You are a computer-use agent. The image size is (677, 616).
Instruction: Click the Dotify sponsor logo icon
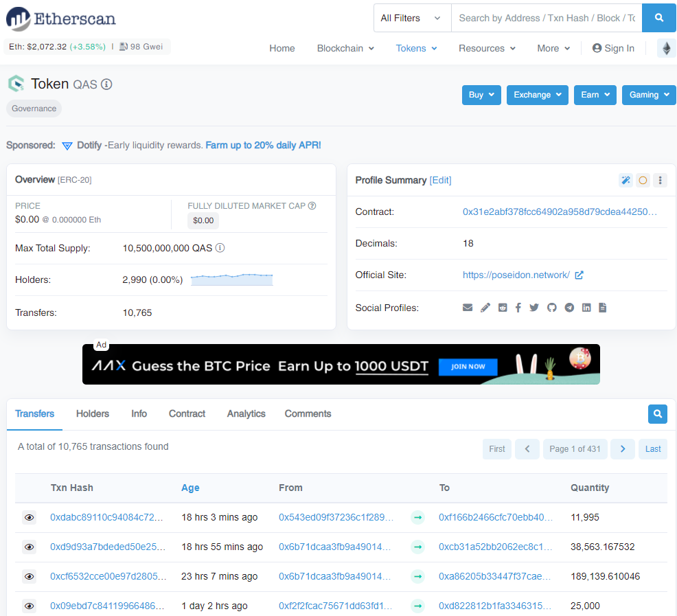[67, 146]
